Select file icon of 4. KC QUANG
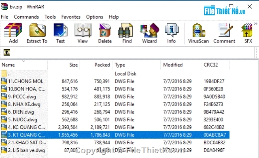This screenshot has width=259, height=158. 4,127
